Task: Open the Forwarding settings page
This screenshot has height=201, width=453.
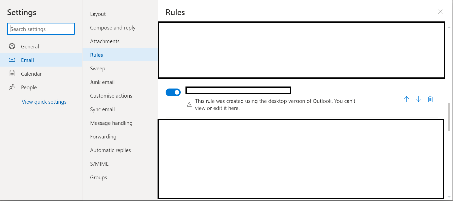Action: point(103,136)
